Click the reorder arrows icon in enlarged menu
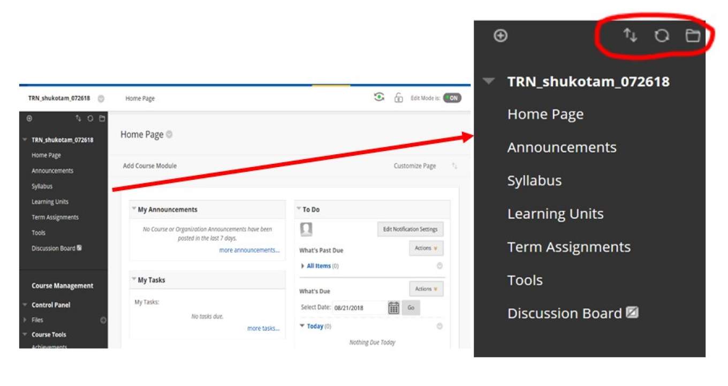This screenshot has width=728, height=386. tap(630, 36)
